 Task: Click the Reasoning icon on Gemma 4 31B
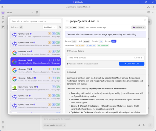pos(58,51)
